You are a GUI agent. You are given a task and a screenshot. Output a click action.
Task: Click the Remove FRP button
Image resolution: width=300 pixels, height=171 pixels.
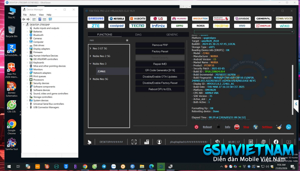click(x=160, y=45)
